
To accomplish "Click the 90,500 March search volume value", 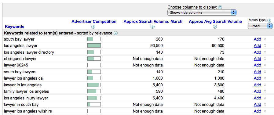I will coord(156,45).
